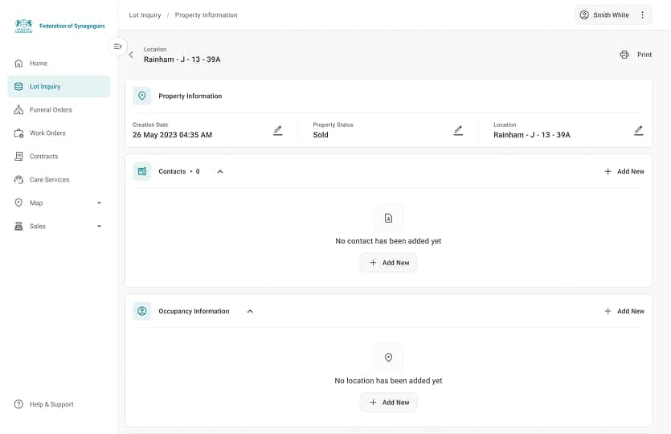
Task: Click the Property Information location pin icon
Action: click(142, 96)
